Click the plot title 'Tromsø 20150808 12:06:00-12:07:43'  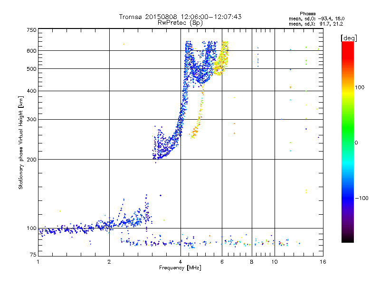180,17
